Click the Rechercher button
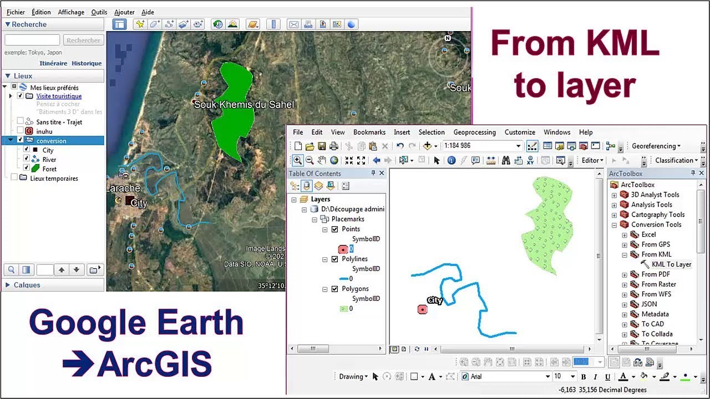The width and height of the screenshot is (710, 399). 84,40
